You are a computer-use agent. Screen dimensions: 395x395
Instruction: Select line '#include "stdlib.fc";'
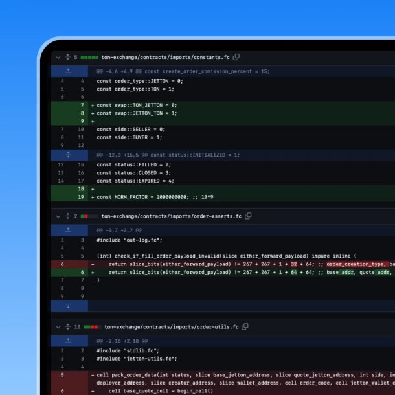(128, 351)
